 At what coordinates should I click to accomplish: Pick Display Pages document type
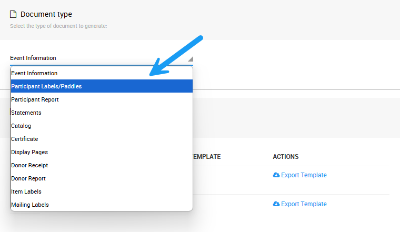coord(29,152)
